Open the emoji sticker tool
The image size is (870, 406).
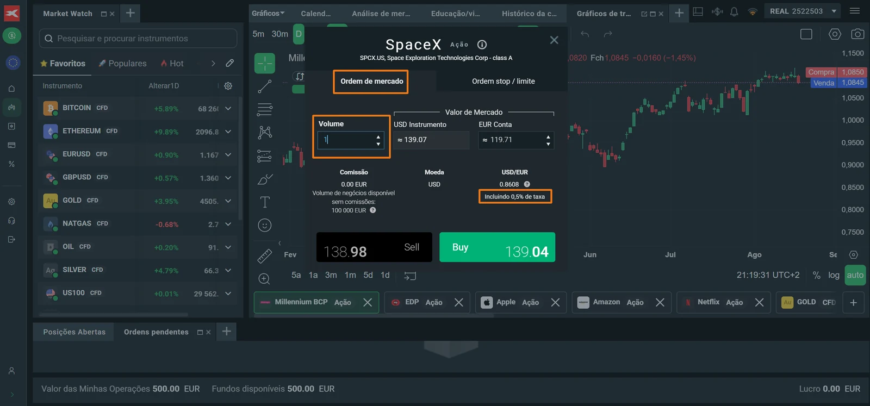click(x=265, y=225)
